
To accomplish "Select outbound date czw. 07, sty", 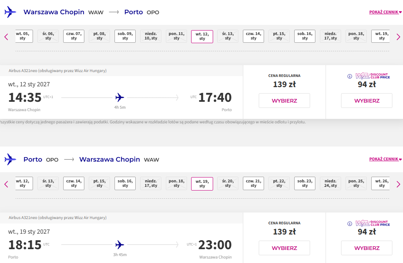I will pos(74,36).
